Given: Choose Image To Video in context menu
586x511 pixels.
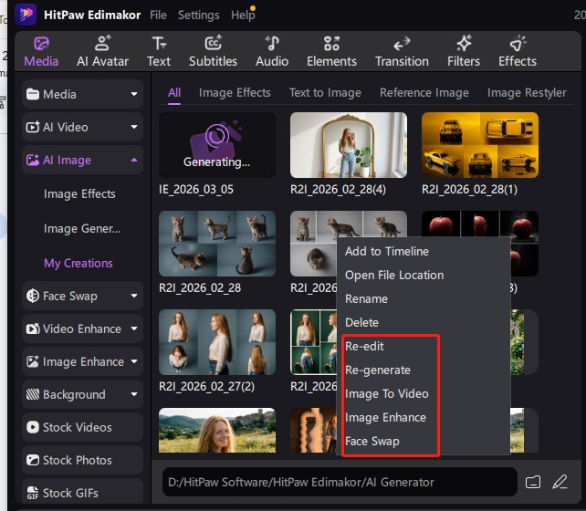Looking at the screenshot, I should click(x=386, y=394).
